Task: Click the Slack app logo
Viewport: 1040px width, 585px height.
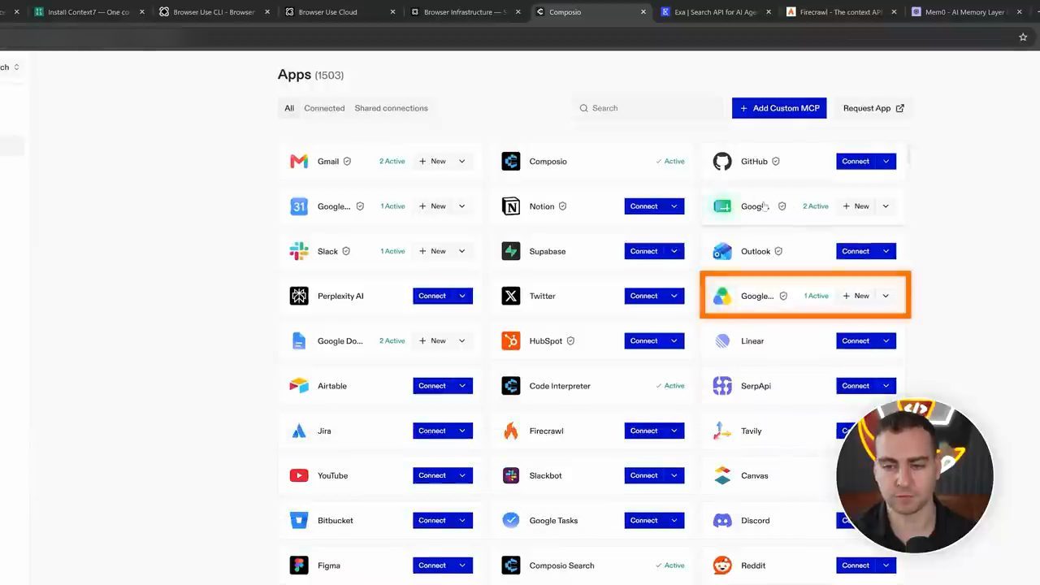Action: coord(299,251)
